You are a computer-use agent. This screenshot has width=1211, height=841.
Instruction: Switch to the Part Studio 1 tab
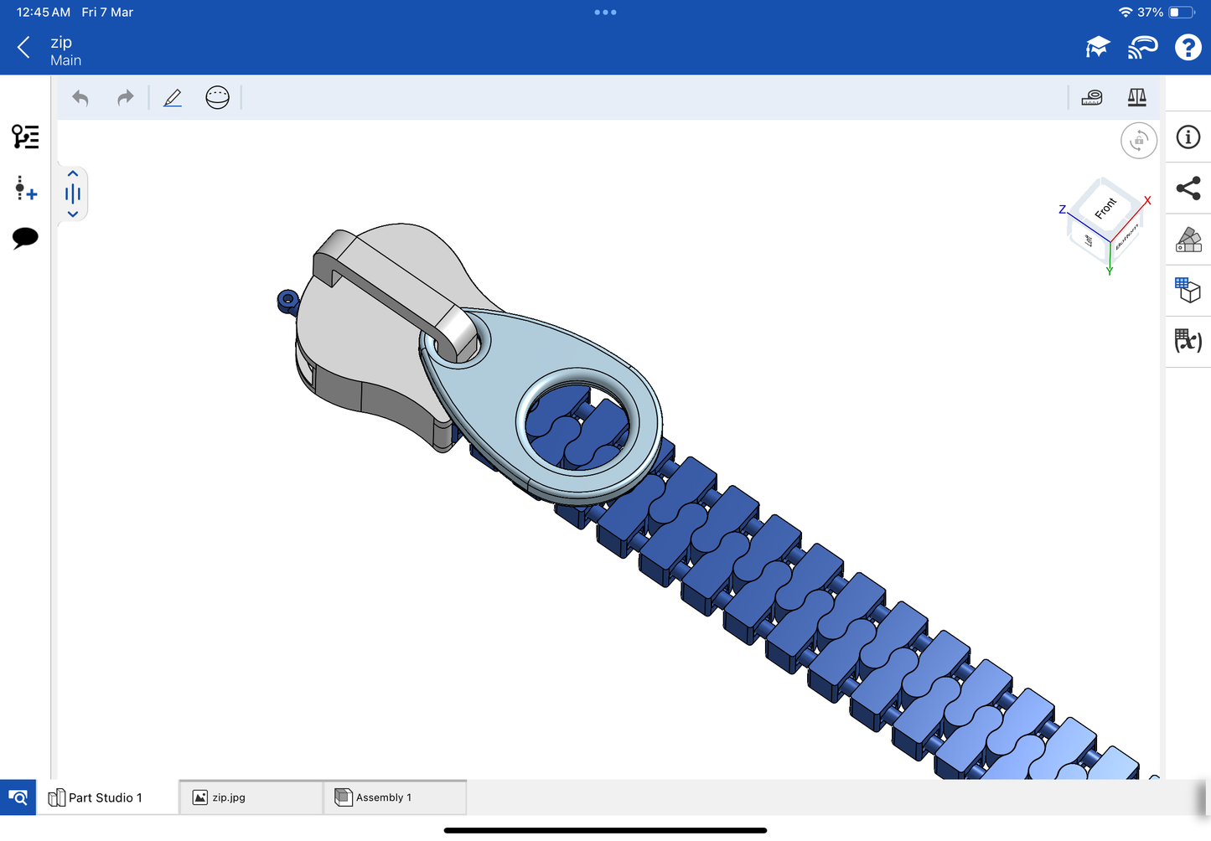(106, 797)
